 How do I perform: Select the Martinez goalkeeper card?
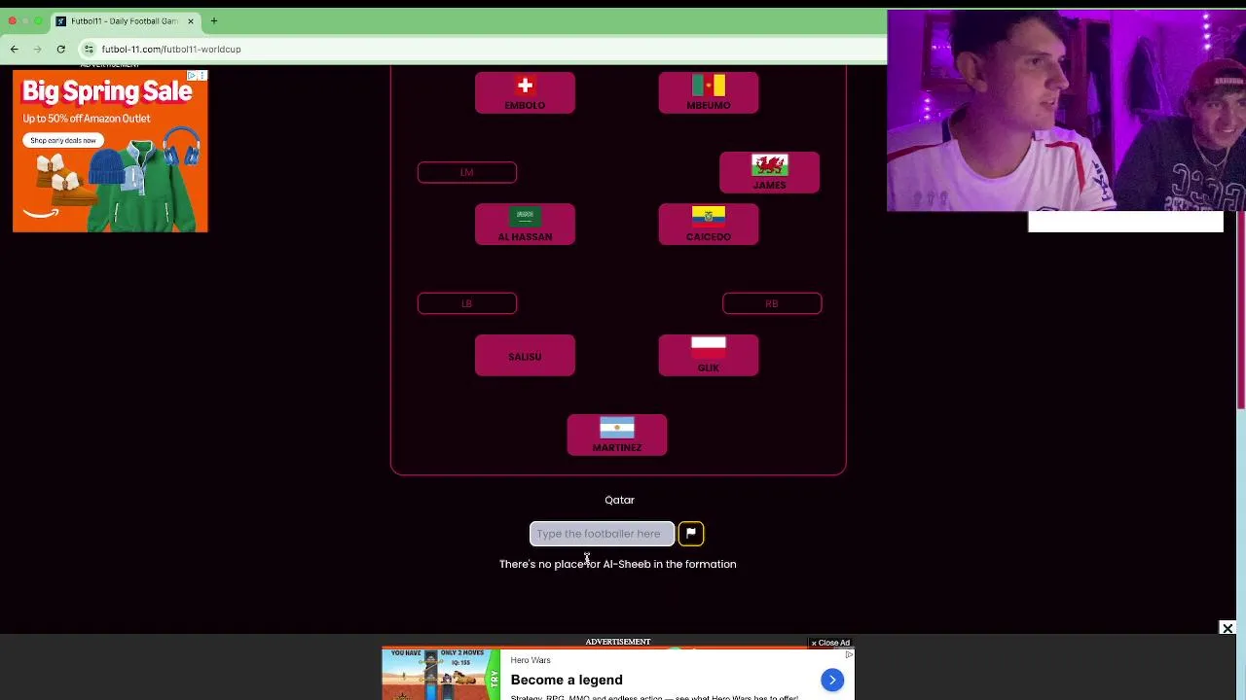(617, 435)
